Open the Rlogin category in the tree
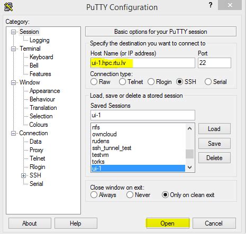This screenshot has height=234, width=246. click(38, 167)
